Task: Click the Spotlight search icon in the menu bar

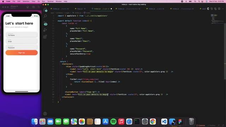Action: point(199,1)
